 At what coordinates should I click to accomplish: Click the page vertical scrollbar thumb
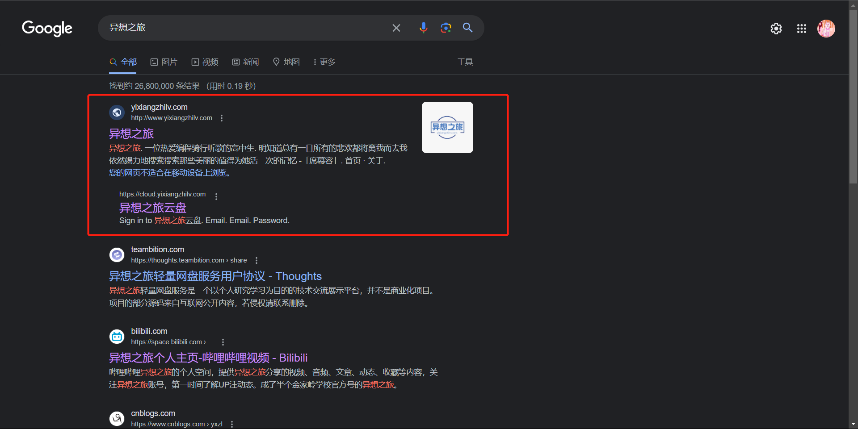[x=853, y=96]
